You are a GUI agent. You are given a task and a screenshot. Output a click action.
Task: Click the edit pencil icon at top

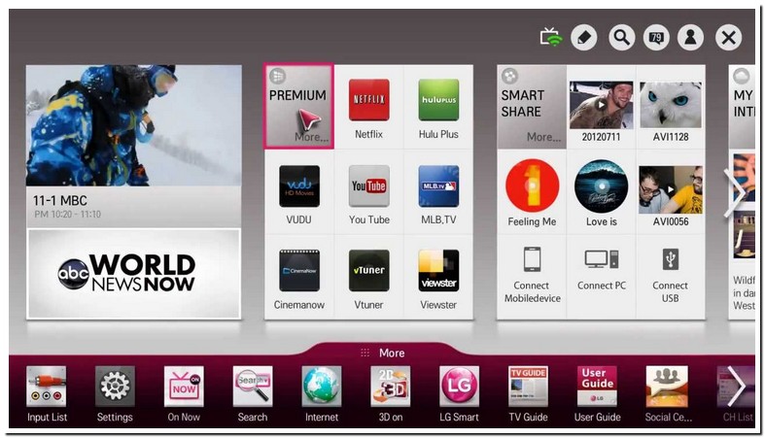[x=584, y=38]
